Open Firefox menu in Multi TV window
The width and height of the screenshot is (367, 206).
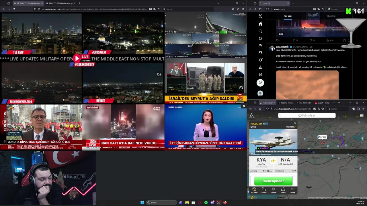tap(243, 9)
